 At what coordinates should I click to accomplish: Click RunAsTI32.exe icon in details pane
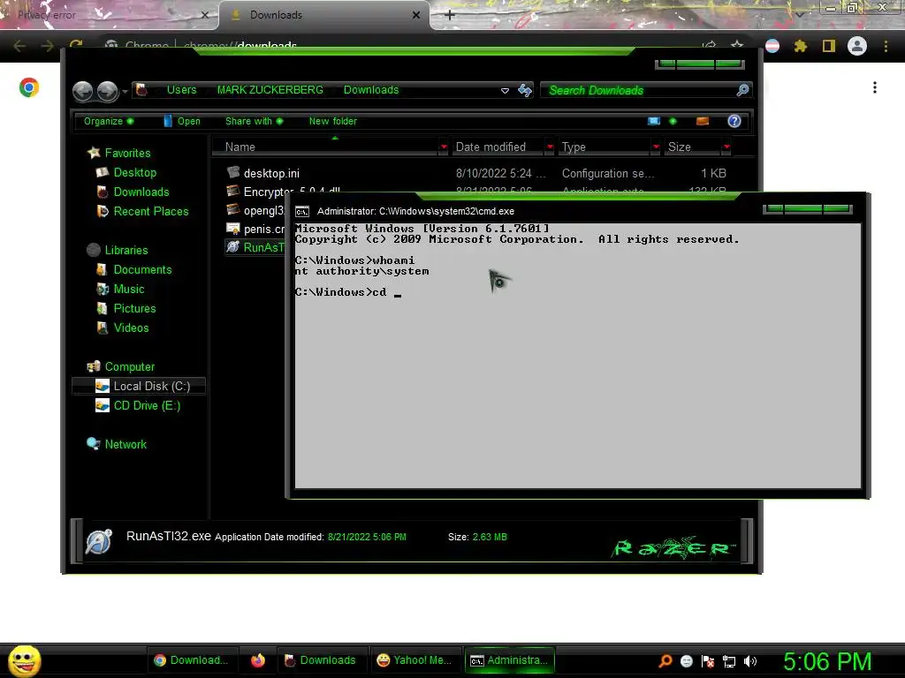pos(99,541)
